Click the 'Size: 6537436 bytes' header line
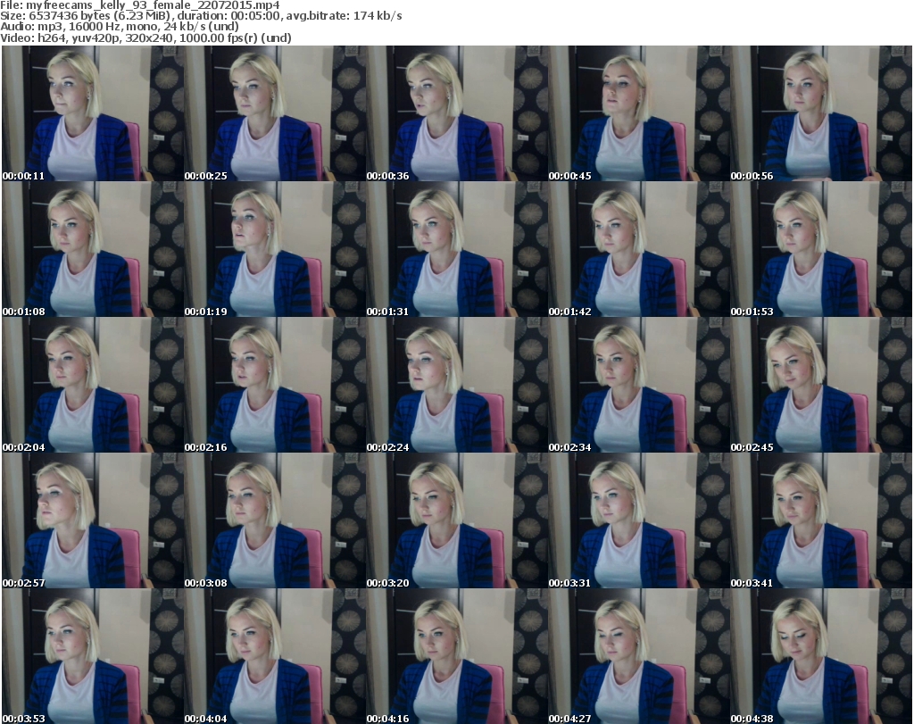The height and width of the screenshot is (724, 914). (201, 16)
